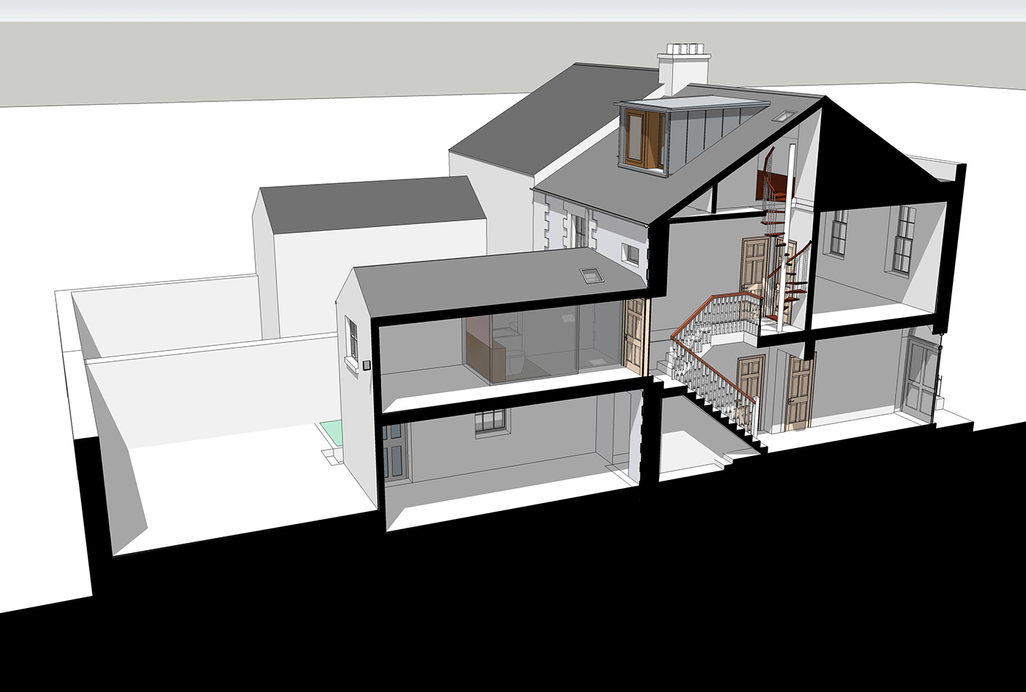The height and width of the screenshot is (692, 1026).
Task: Select the skylight on the extension roof
Action: coord(592,276)
